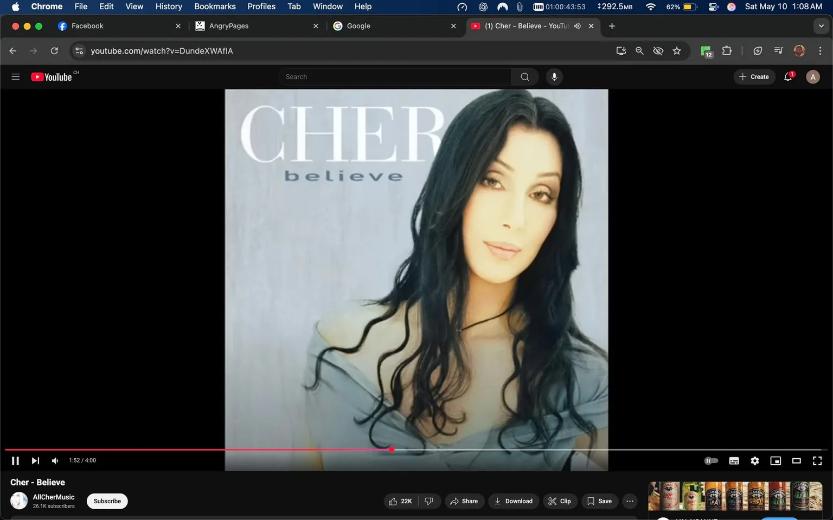Open the YouTube guide hamburger menu
The width and height of the screenshot is (833, 520).
(15, 76)
